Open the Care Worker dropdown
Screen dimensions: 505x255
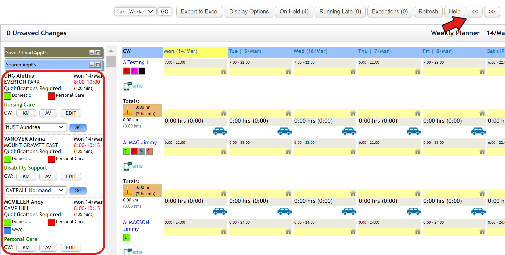[x=135, y=11]
